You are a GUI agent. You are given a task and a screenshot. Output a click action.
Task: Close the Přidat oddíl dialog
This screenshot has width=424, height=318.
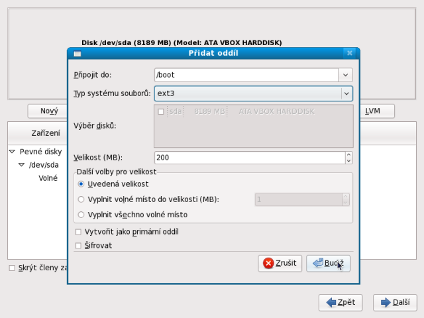tap(349, 53)
